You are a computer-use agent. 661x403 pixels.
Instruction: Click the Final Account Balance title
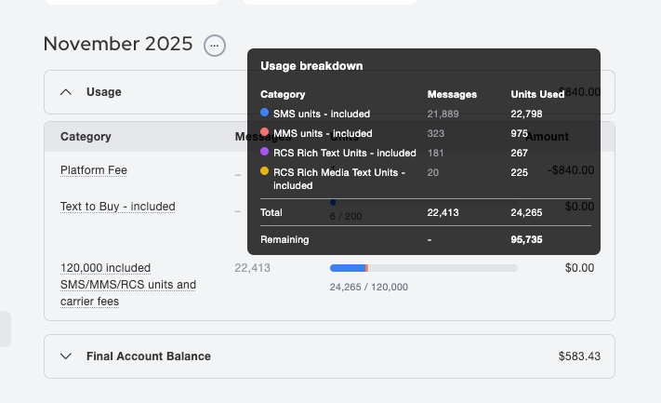pyautogui.click(x=149, y=356)
